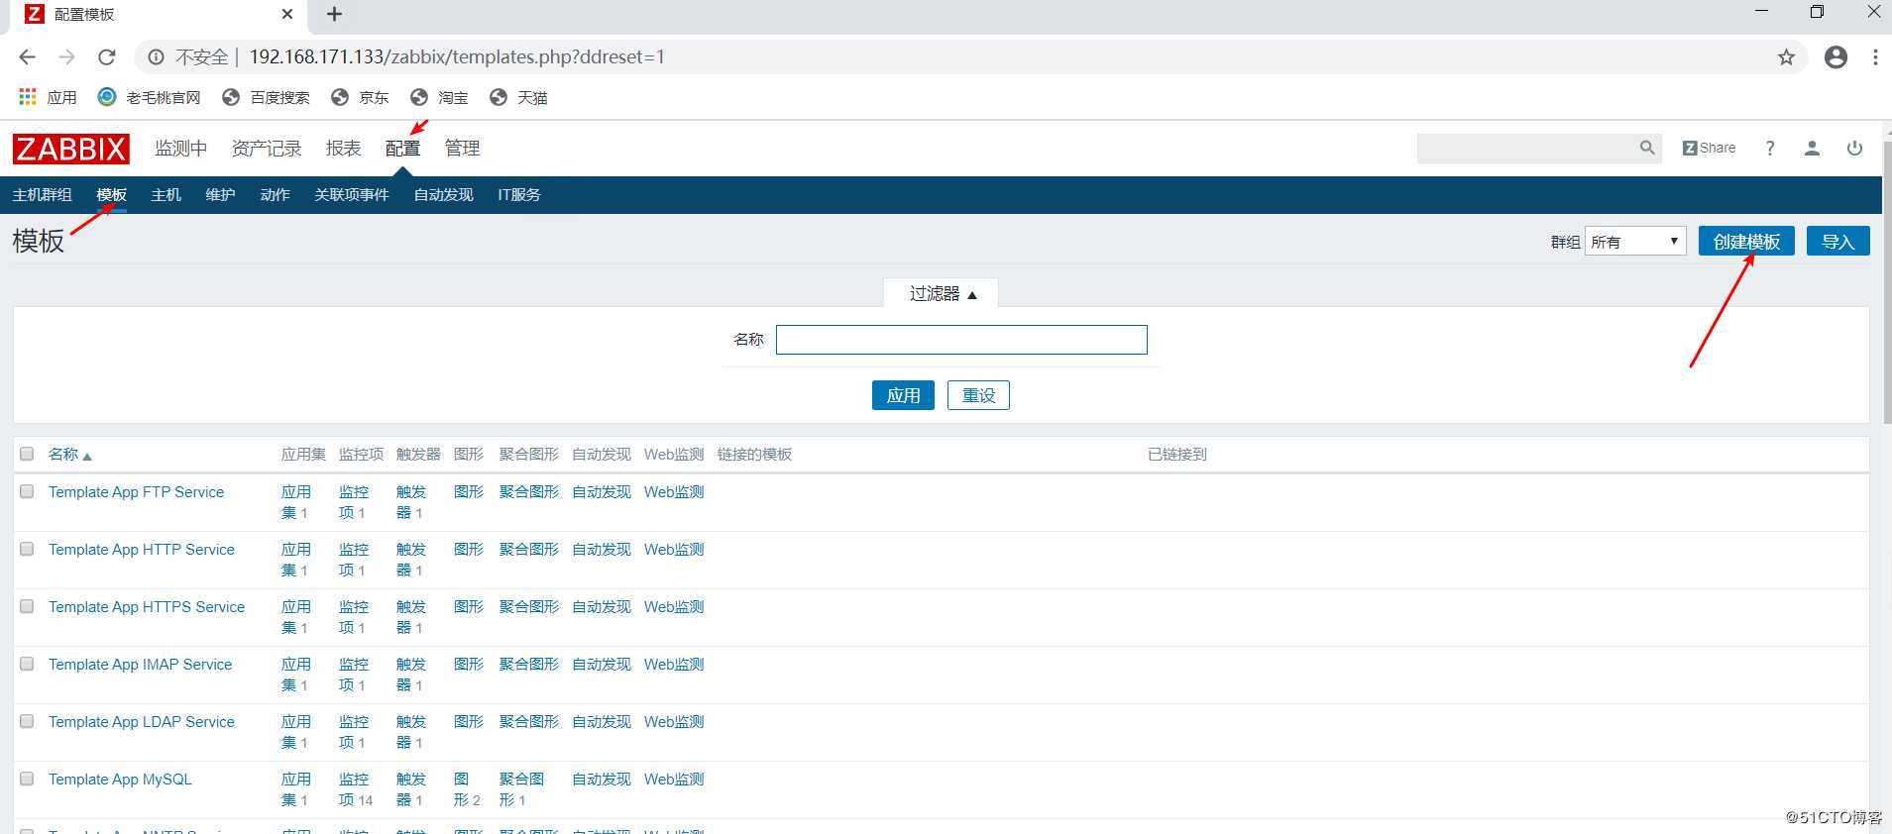The height and width of the screenshot is (834, 1892).
Task: Open the 资产记录 main menu
Action: point(266,148)
